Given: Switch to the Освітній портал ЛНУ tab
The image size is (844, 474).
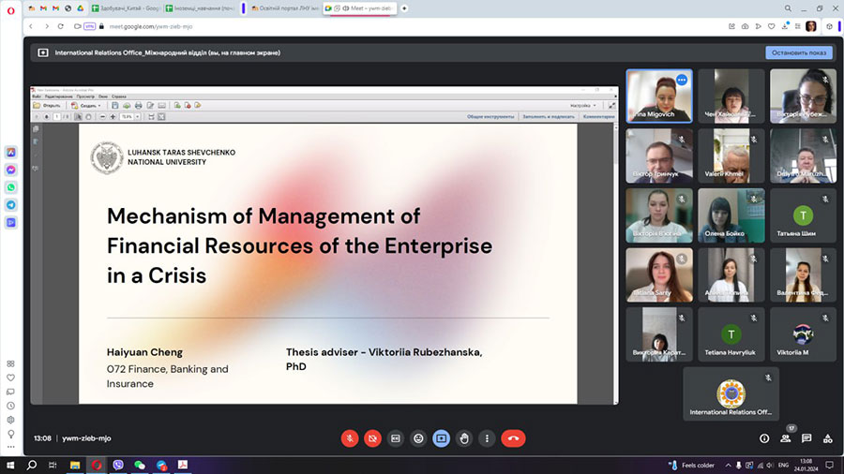Looking at the screenshot, I should (285, 8).
